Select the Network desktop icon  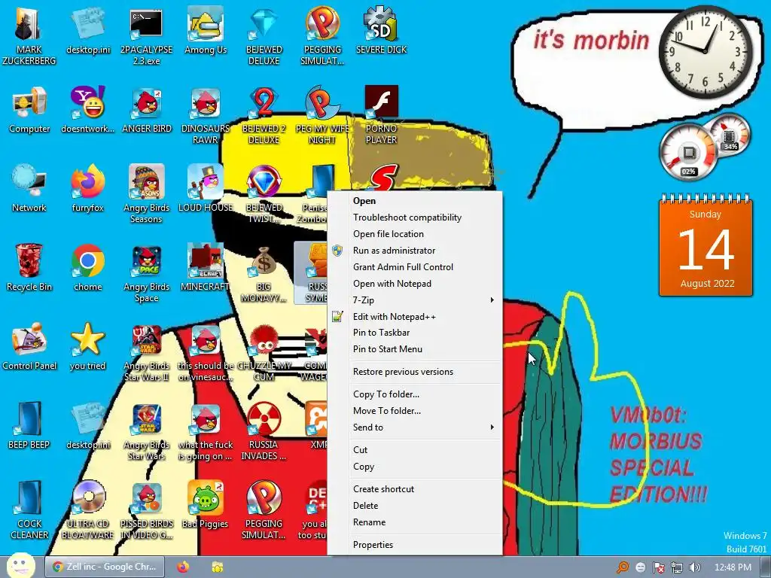pyautogui.click(x=29, y=189)
